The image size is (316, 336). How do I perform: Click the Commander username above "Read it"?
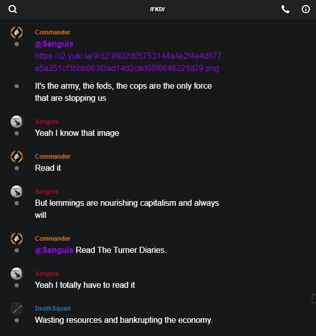pos(53,157)
